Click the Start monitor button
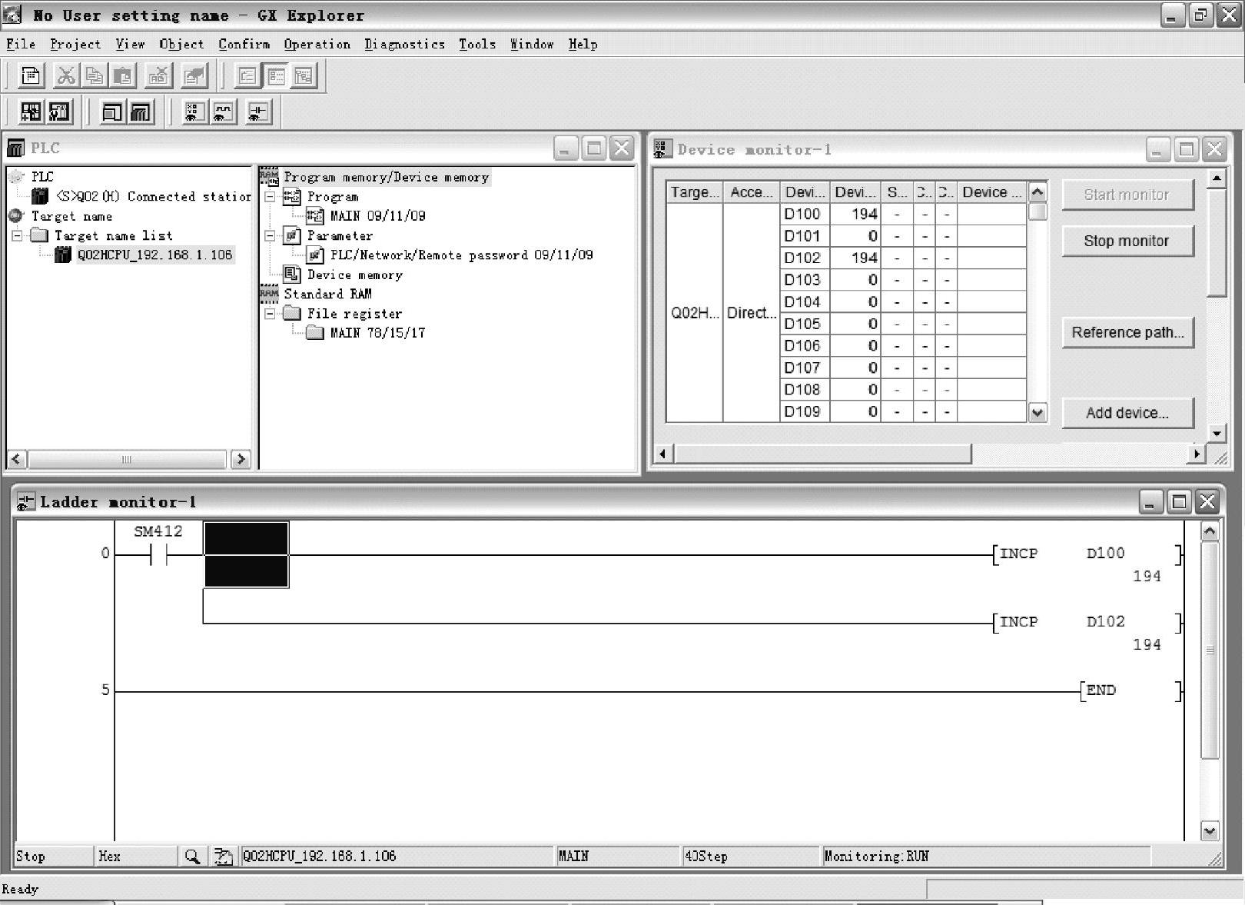1245x905 pixels. (1127, 195)
